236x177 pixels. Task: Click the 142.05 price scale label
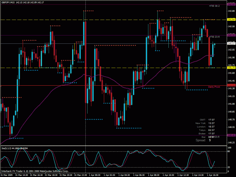coord(231,50)
